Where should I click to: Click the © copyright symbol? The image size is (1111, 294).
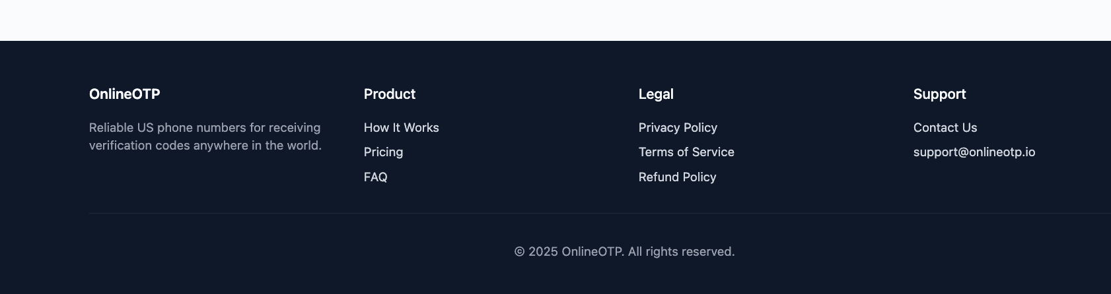(x=519, y=252)
